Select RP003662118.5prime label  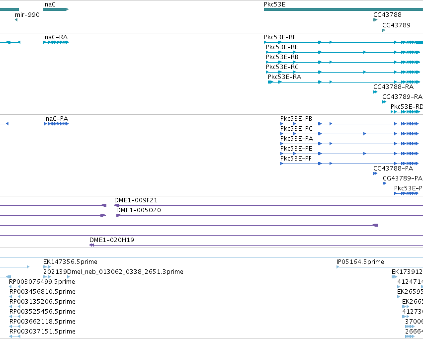click(42, 322)
